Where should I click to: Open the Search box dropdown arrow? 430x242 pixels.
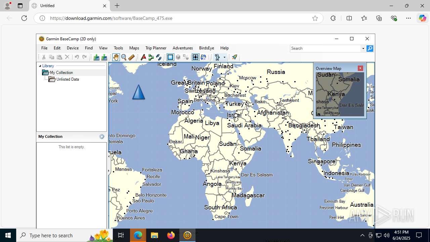point(363,48)
